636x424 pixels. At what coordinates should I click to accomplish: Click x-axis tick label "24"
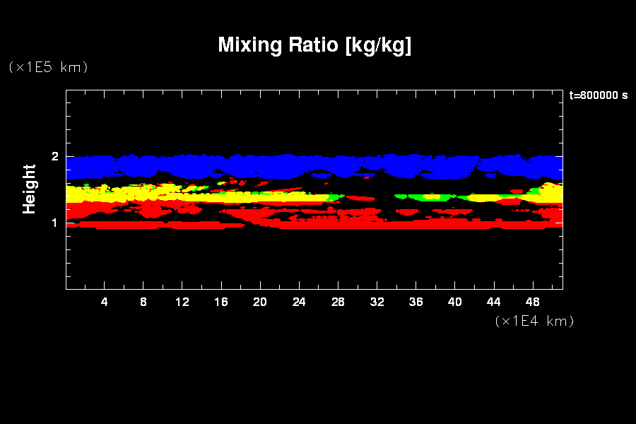[x=299, y=302]
